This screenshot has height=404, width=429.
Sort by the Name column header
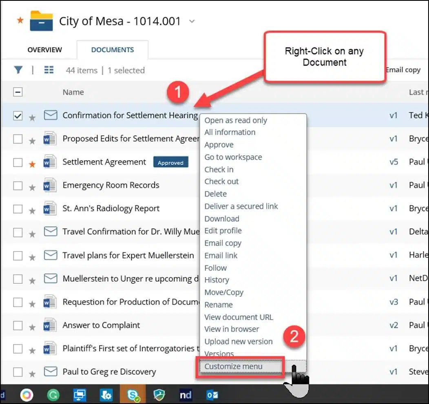[x=73, y=92]
